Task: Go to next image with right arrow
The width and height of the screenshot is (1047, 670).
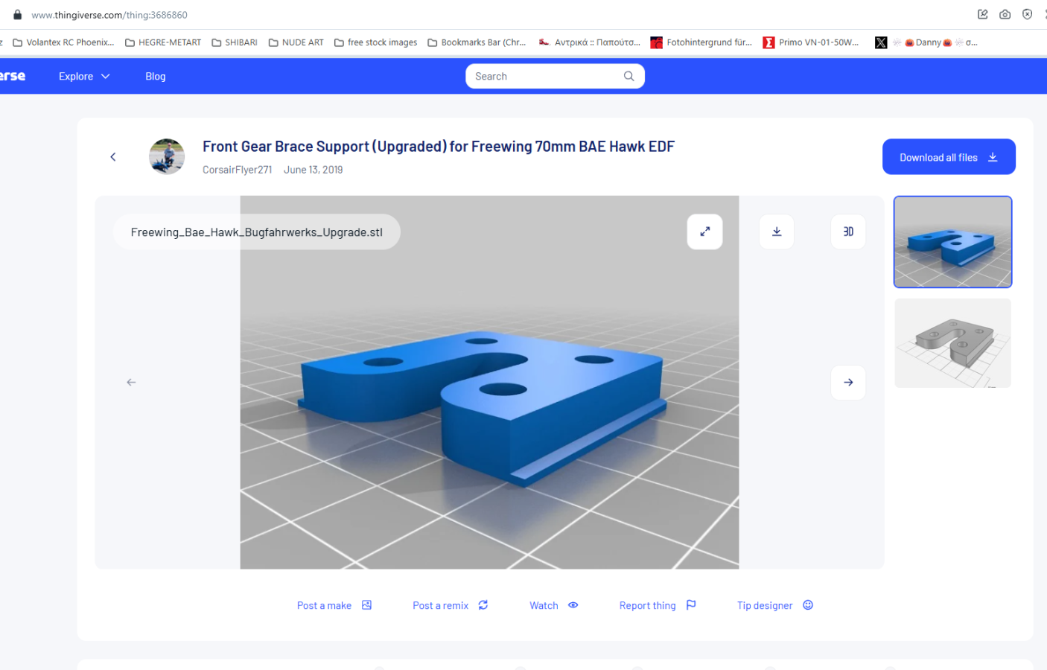Action: [x=847, y=383]
